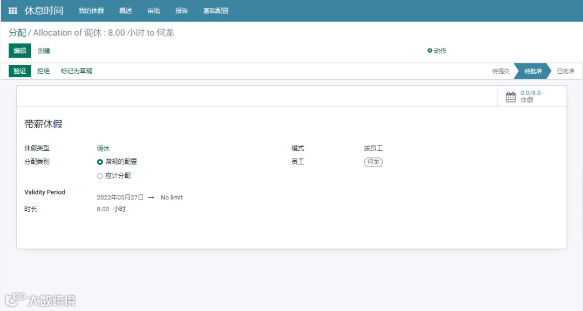Viewport: 583px width, 311px height.
Task: Click the Validity Period label
Action: coord(45,192)
